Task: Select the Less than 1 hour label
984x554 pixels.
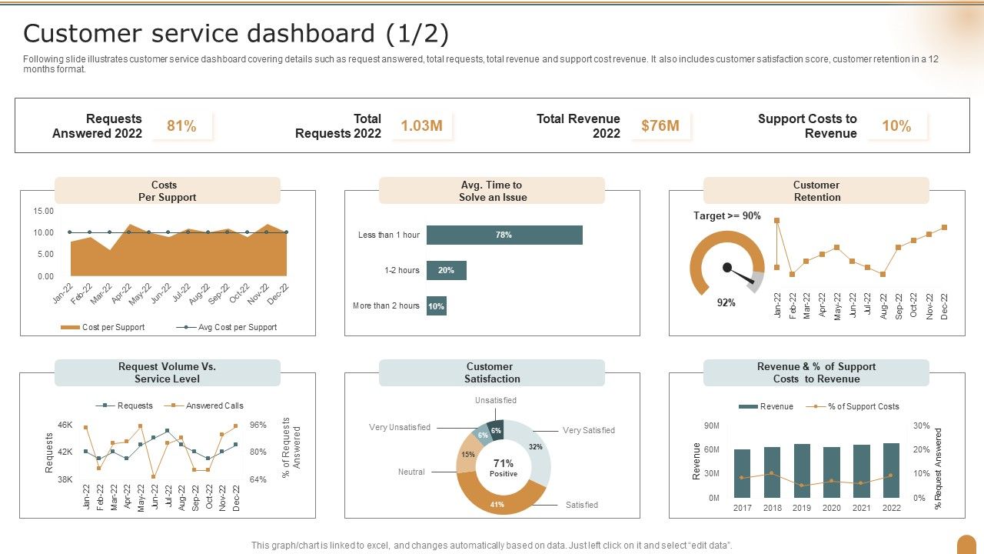Action: [389, 235]
